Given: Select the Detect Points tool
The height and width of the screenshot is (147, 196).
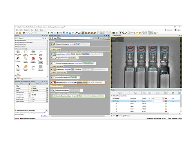Looking at the screenshot, I should pyautogui.click(x=41, y=53).
